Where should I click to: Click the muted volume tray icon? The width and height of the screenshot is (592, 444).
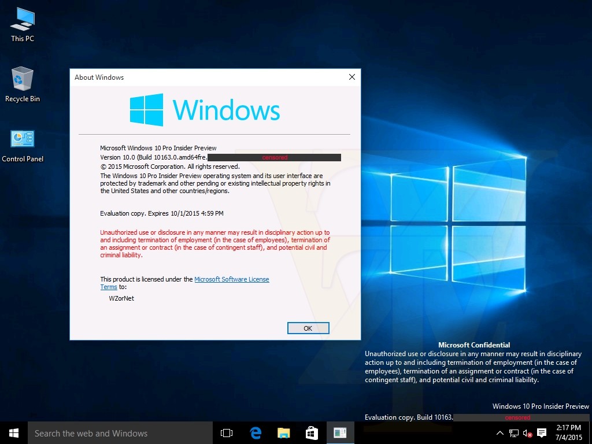[527, 433]
